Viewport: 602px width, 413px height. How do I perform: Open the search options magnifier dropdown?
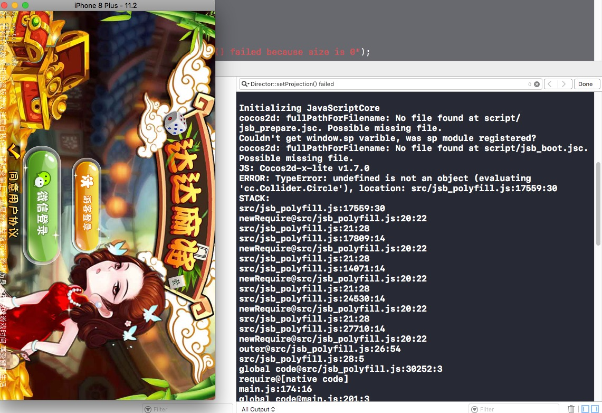pyautogui.click(x=245, y=84)
